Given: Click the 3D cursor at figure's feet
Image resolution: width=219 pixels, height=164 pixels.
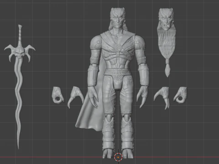Looking at the screenshot, I should tap(118, 157).
